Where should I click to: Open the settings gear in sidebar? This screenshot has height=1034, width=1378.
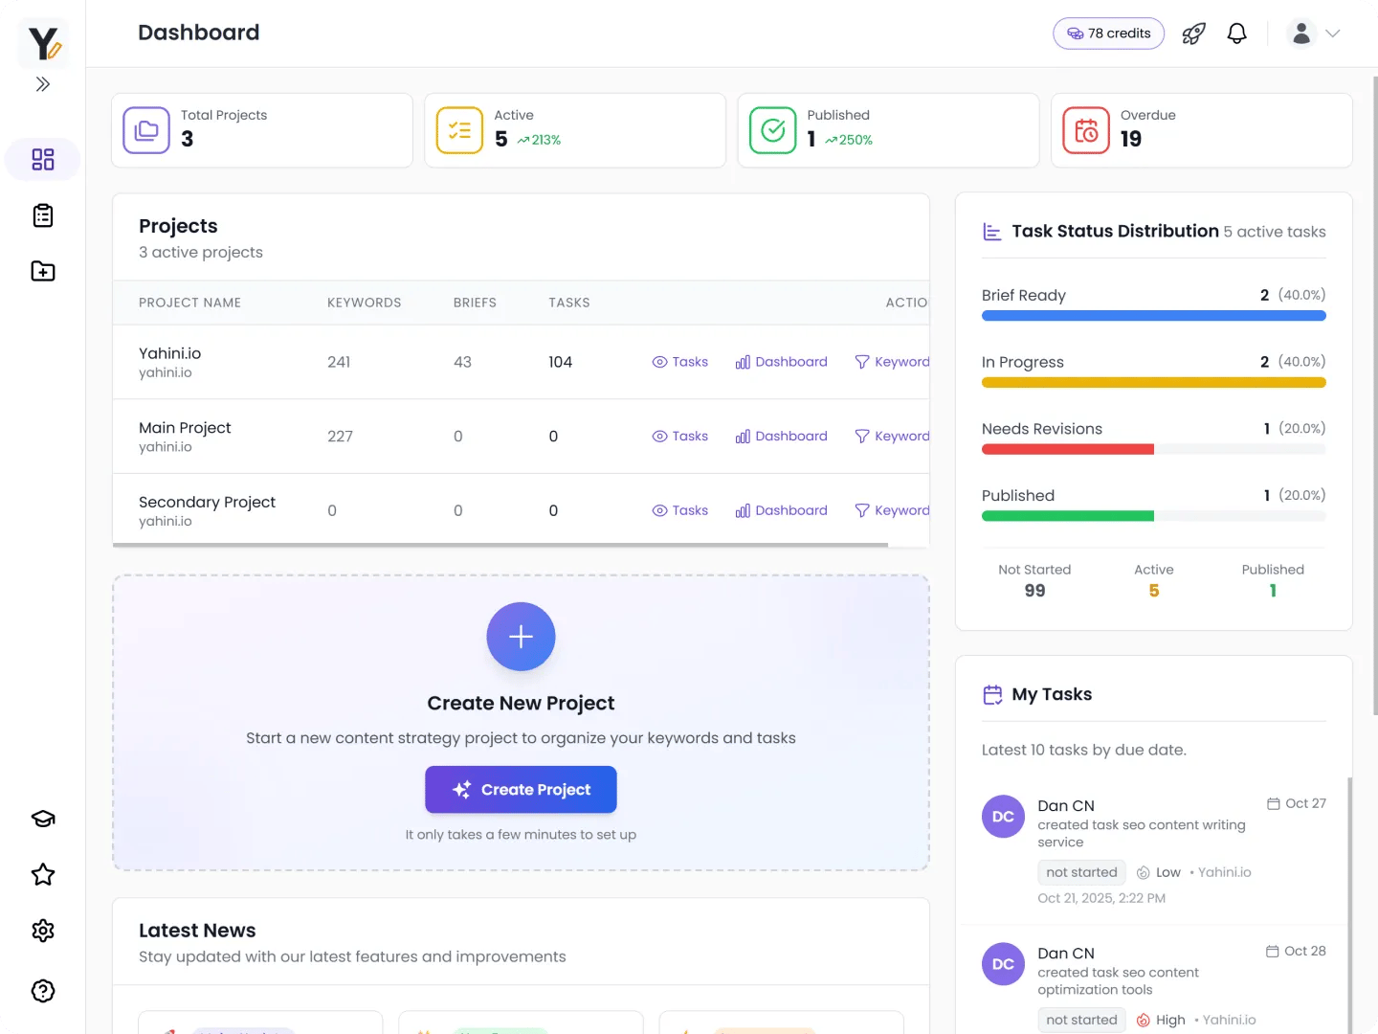click(x=42, y=931)
